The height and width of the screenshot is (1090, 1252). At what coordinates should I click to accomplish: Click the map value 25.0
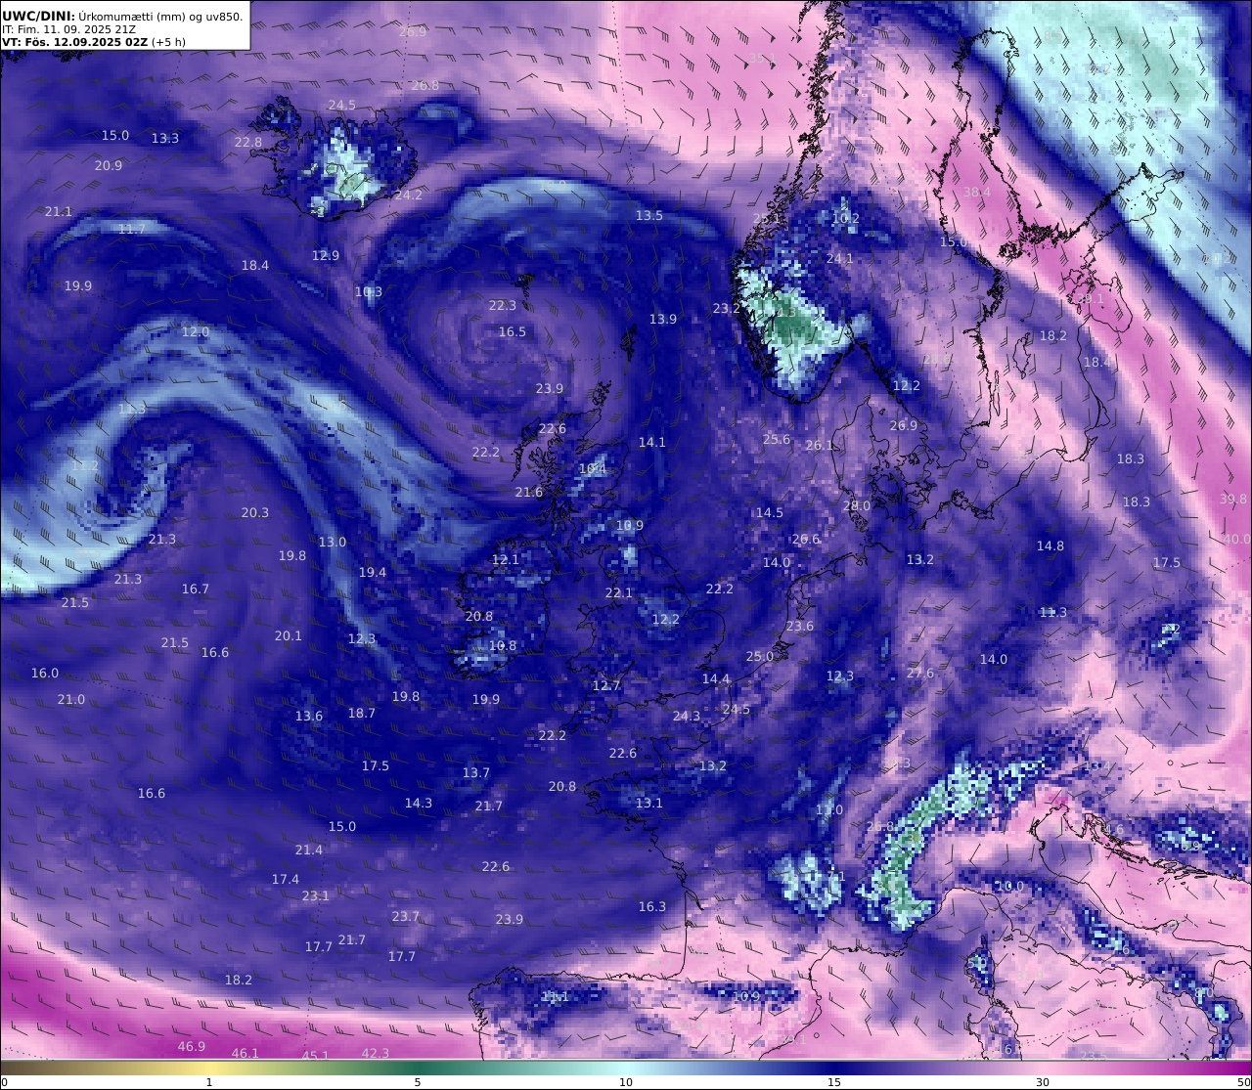coord(760,657)
